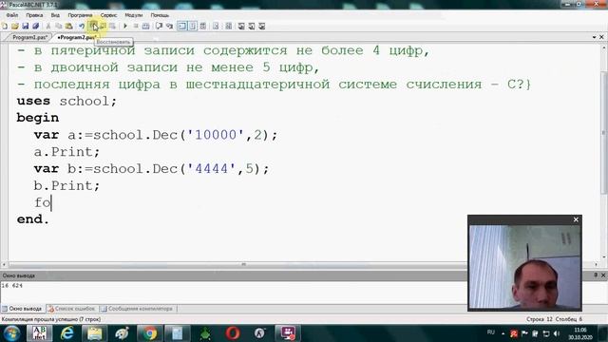Click the third panel-view toolbar icon
The height and width of the screenshot is (342, 608).
(202, 26)
